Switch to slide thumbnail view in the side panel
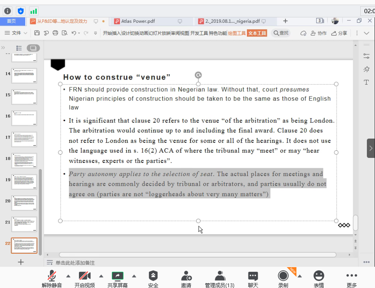 pyautogui.click(x=33, y=48)
